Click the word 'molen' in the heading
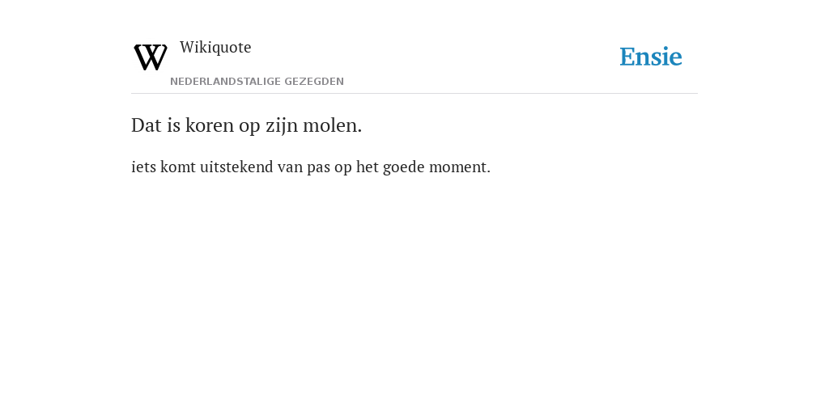Image resolution: width=829 pixels, height=414 pixels. (x=330, y=125)
